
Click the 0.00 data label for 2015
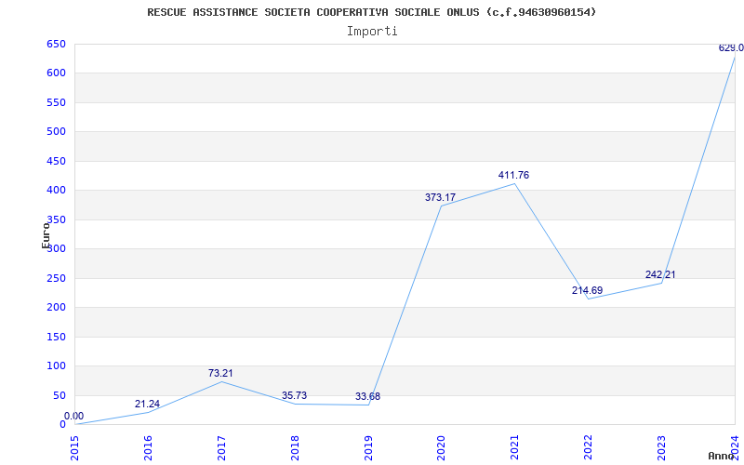(73, 416)
